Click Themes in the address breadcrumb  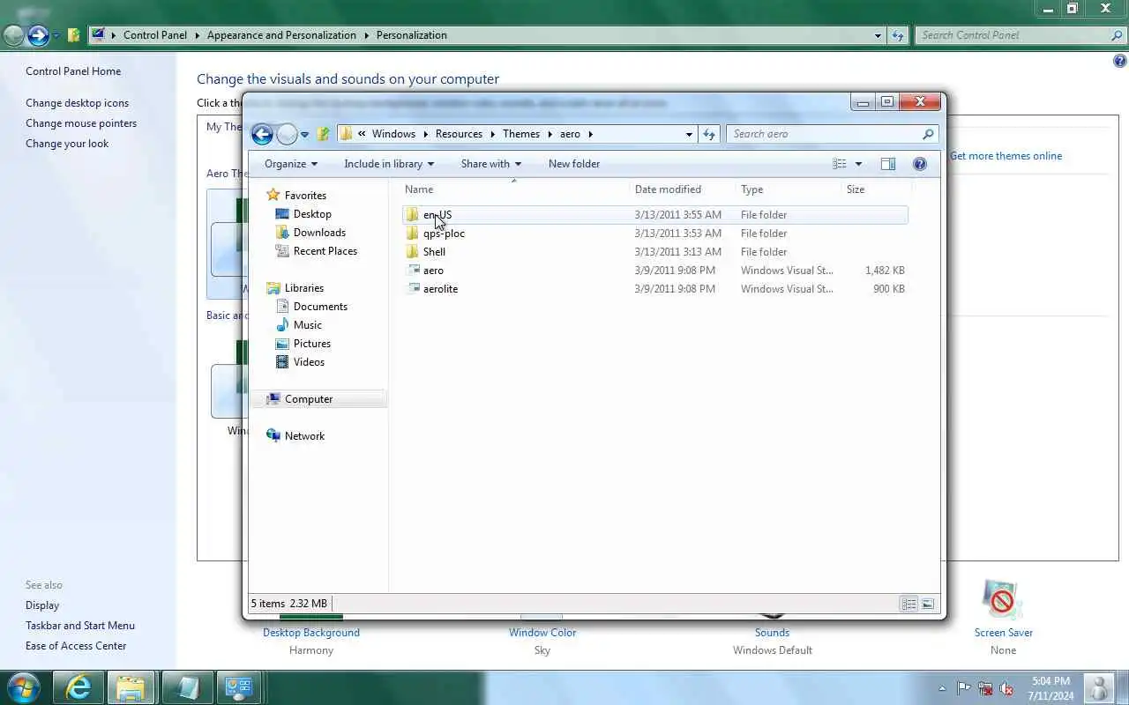[521, 134]
